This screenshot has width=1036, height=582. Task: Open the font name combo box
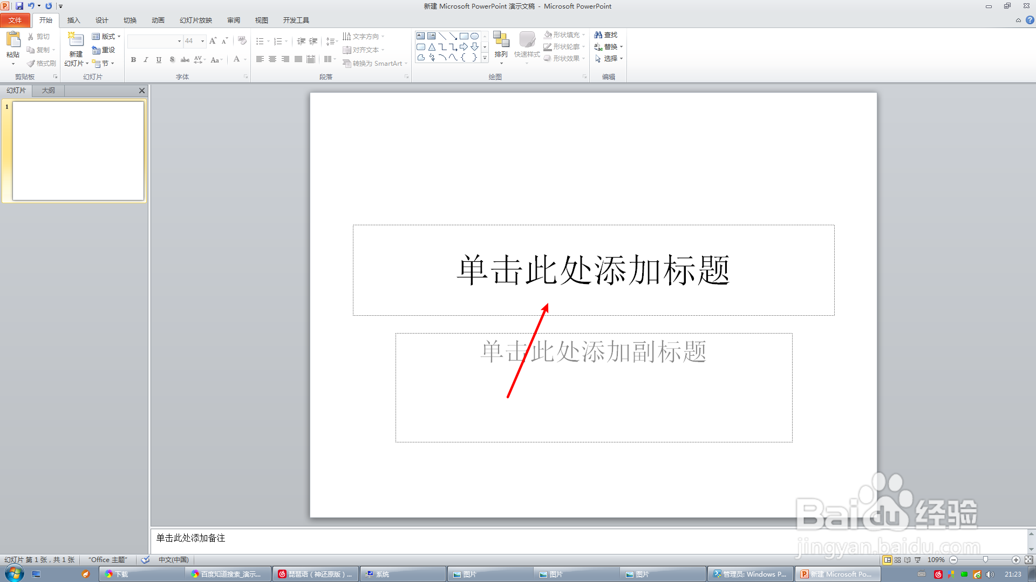[155, 41]
